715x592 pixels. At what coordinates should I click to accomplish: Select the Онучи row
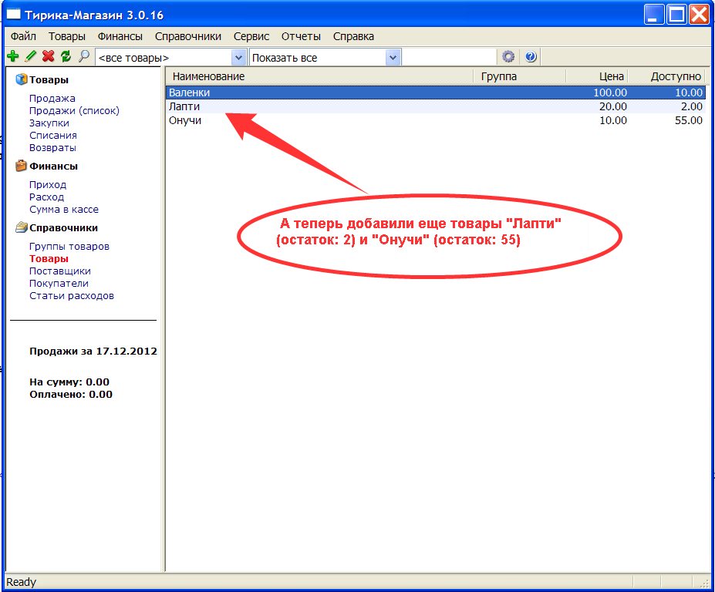click(x=436, y=120)
